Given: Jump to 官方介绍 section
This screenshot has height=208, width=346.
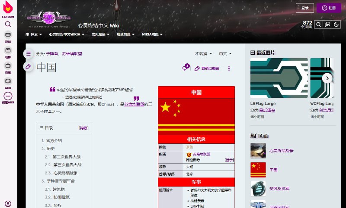Looking at the screenshot, I should tap(54, 140).
